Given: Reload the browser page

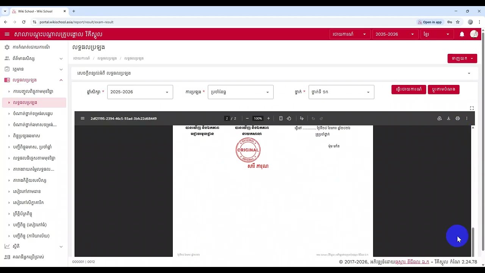Looking at the screenshot, I should pyautogui.click(x=23, y=22).
